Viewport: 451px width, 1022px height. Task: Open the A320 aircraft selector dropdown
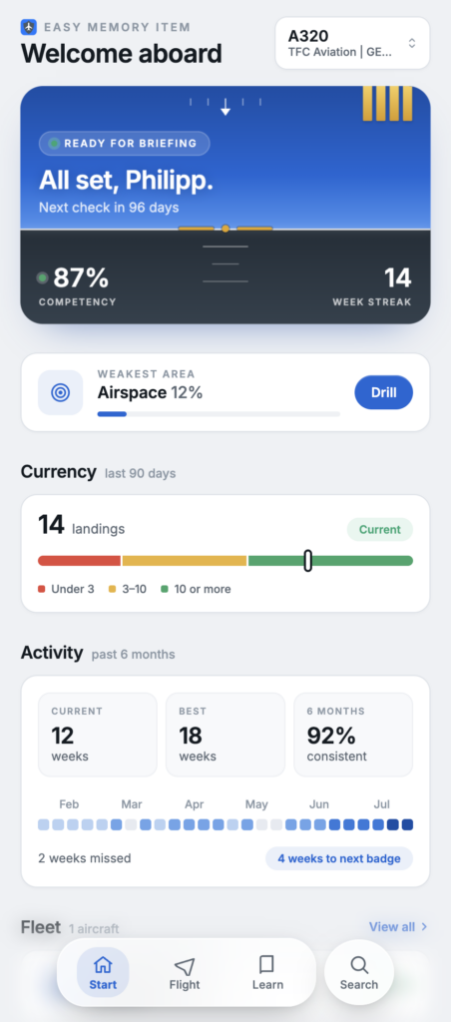click(x=352, y=43)
